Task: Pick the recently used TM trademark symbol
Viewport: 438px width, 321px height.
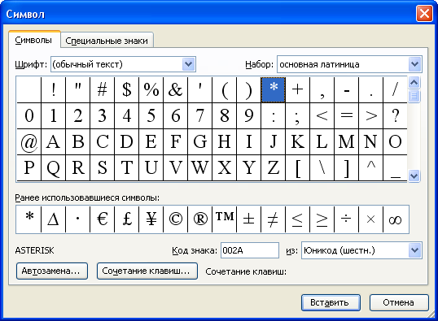Action: (225, 219)
